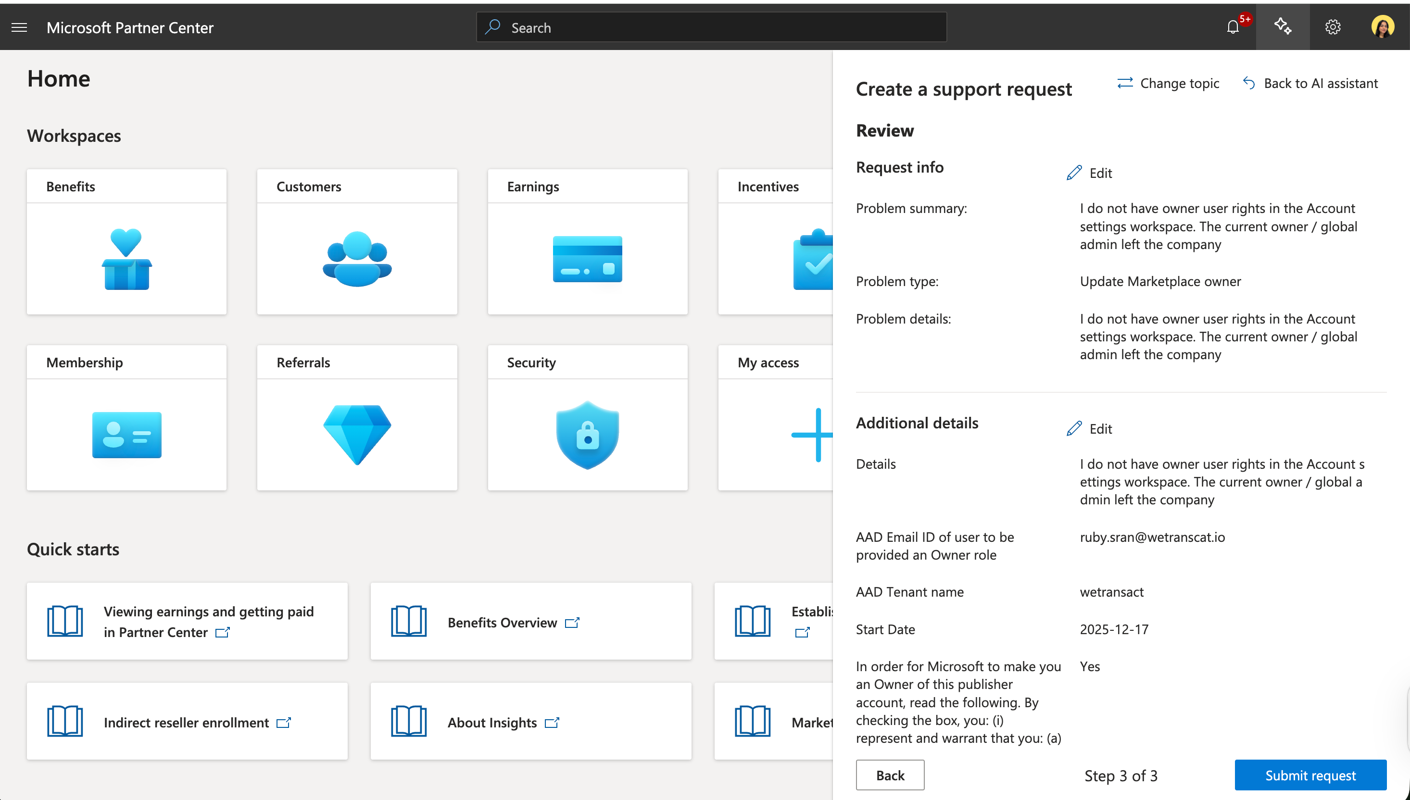Open the Earnings workspace card icon
This screenshot has width=1410, height=800.
pyautogui.click(x=587, y=259)
